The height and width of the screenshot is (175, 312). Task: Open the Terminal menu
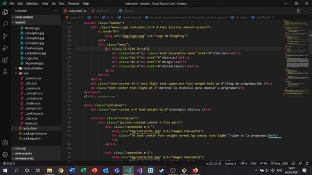click(x=74, y=3)
